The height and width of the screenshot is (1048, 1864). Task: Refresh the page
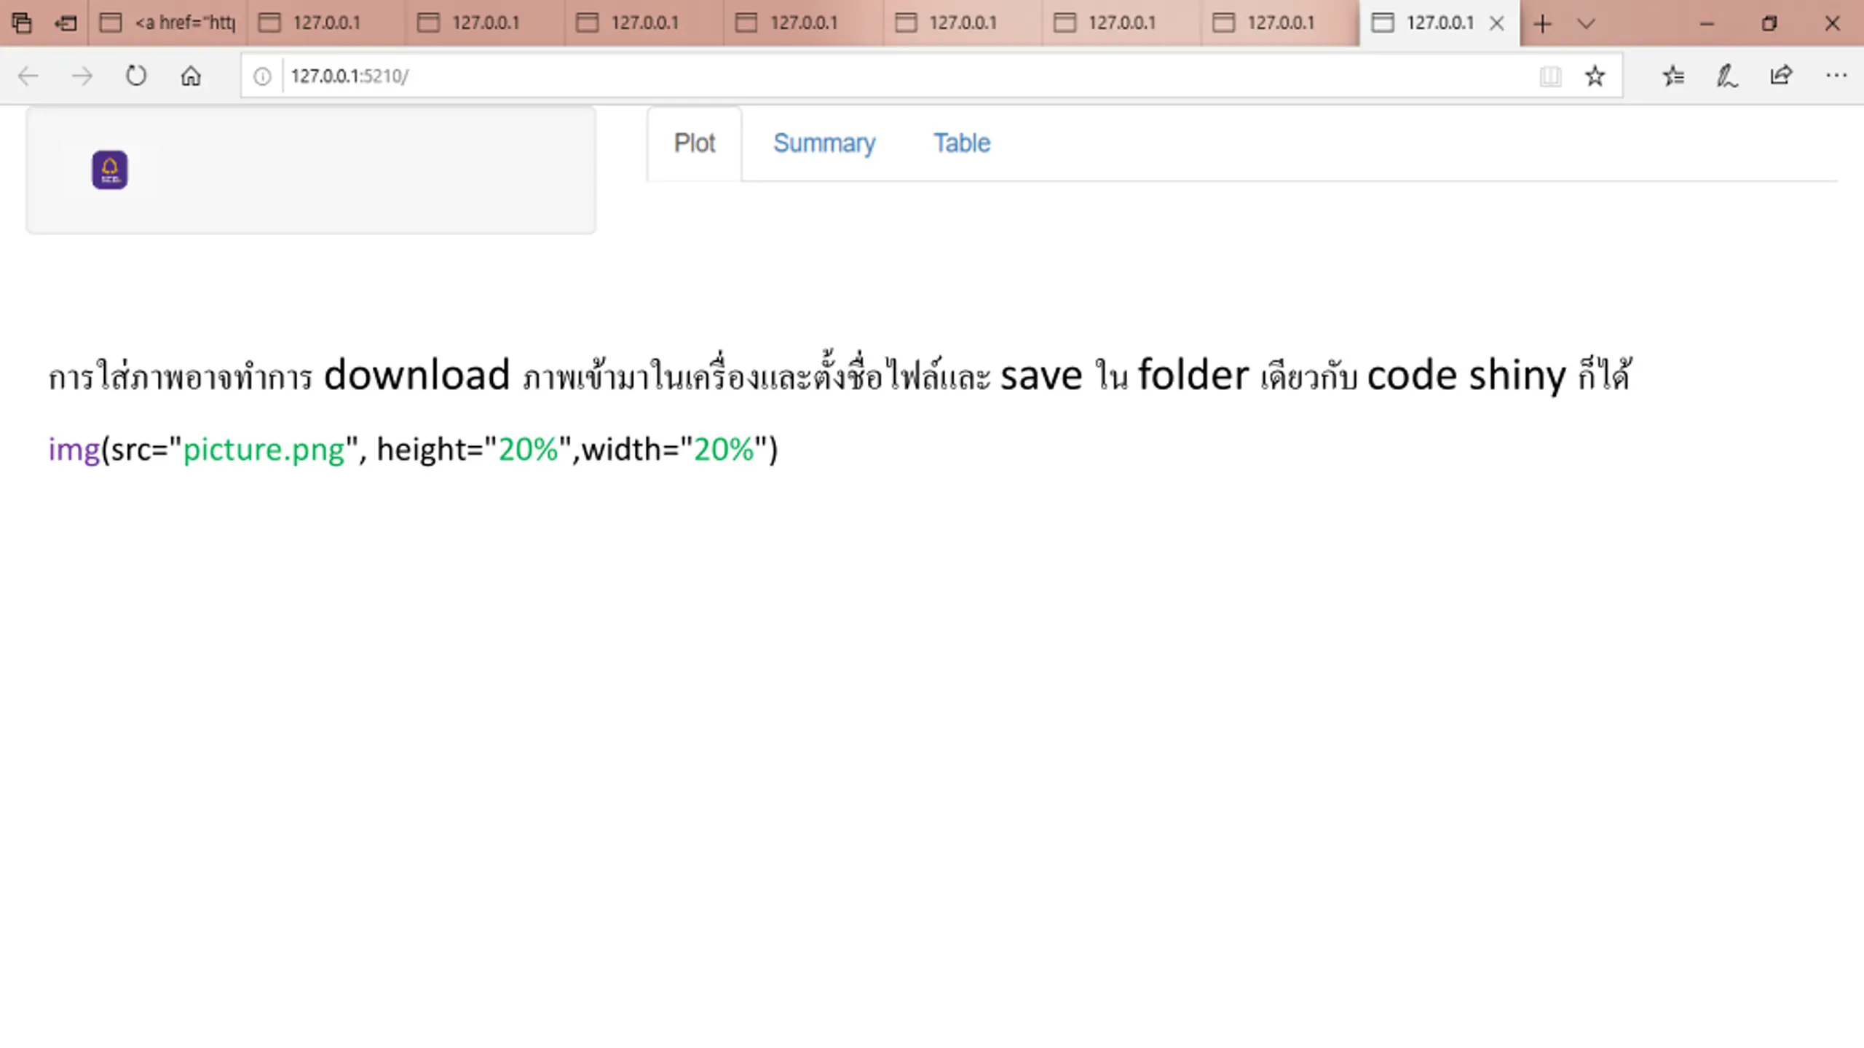click(x=136, y=76)
